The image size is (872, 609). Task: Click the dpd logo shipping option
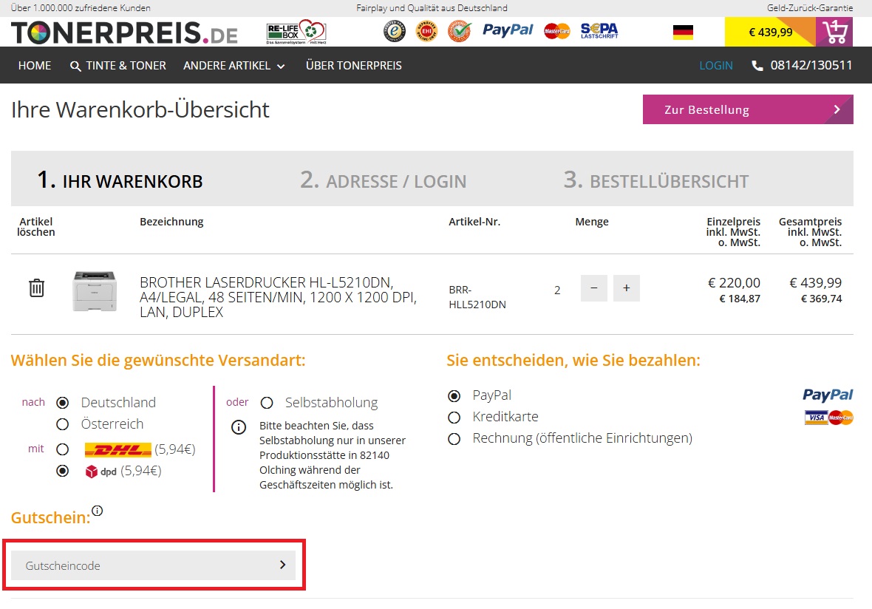click(101, 472)
